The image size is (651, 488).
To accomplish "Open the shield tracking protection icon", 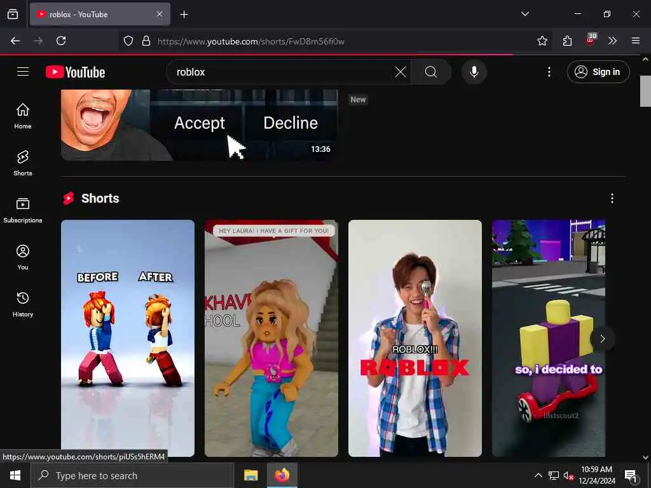I will tap(128, 41).
